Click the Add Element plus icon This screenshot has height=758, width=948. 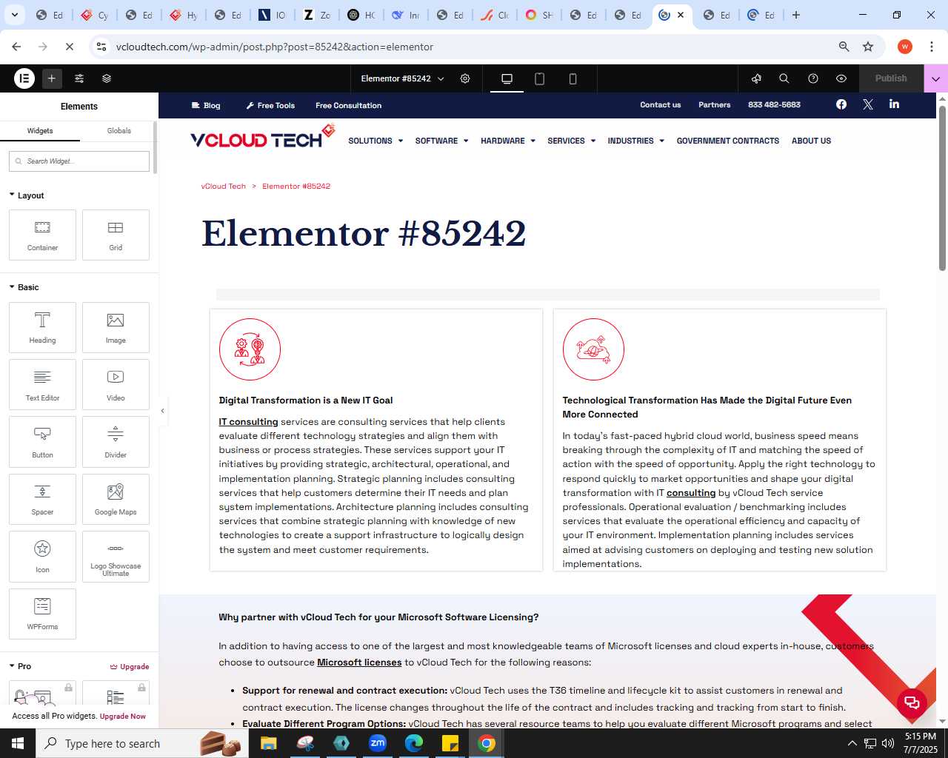click(x=52, y=78)
